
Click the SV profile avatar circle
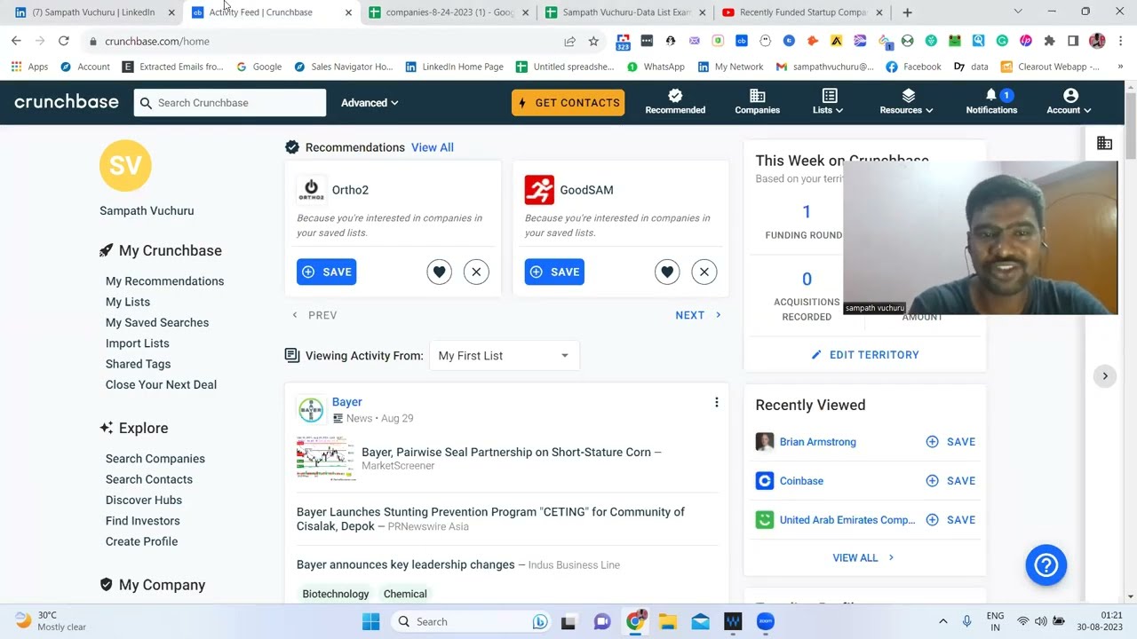point(125,165)
